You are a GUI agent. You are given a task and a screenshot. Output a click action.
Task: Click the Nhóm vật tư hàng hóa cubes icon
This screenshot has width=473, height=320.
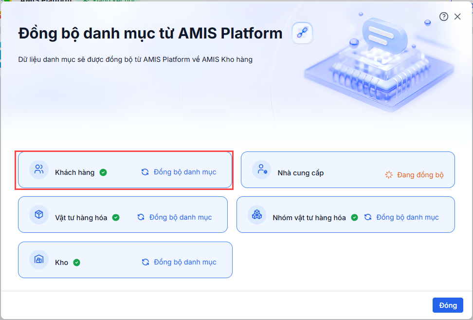(257, 214)
